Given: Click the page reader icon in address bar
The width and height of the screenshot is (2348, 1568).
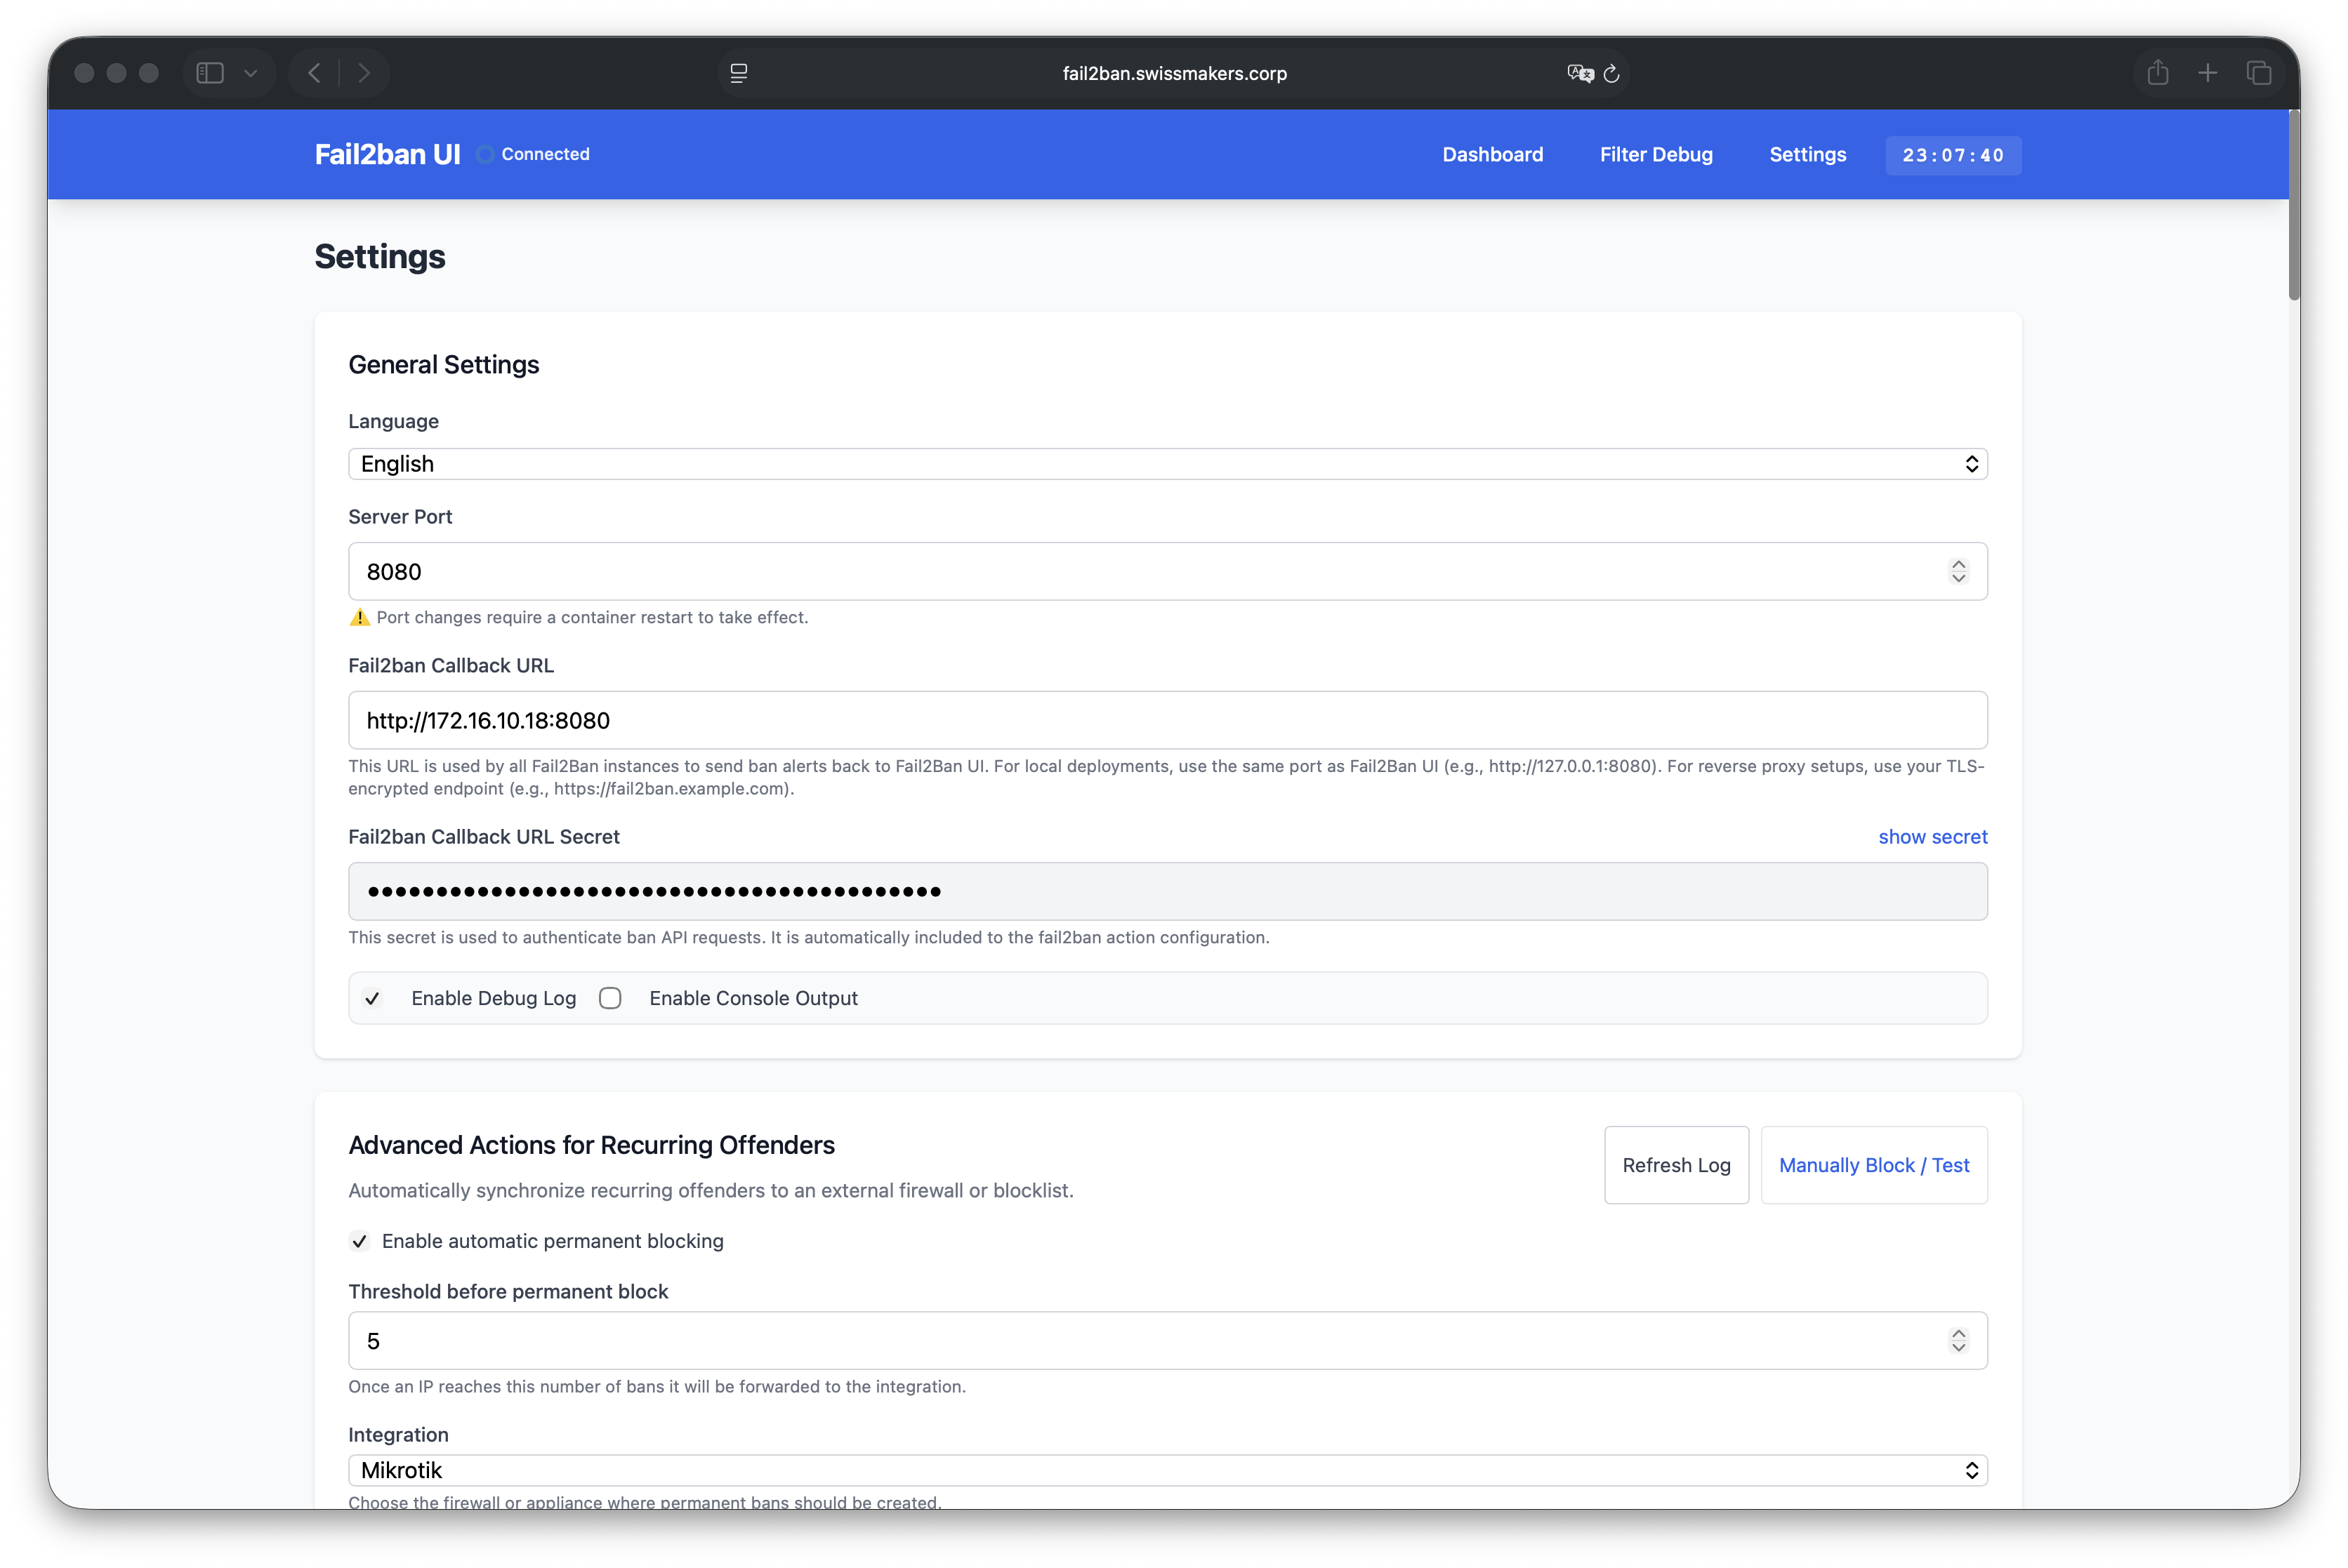Looking at the screenshot, I should (739, 73).
